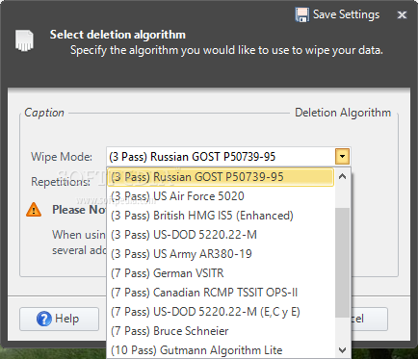
Task: Choose (10 Pass) Gutmann Algorithm Lite
Action: point(221,350)
